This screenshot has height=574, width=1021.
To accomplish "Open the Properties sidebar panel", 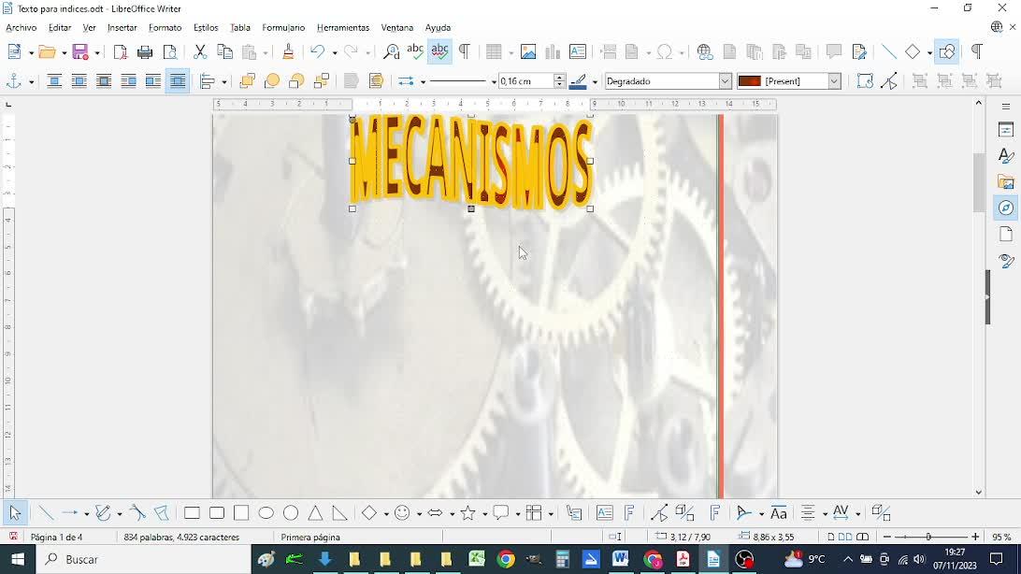I will pyautogui.click(x=1006, y=130).
